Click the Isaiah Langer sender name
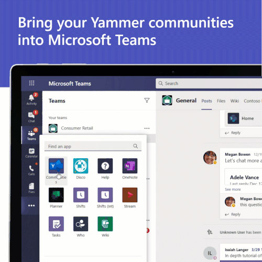 (236, 250)
